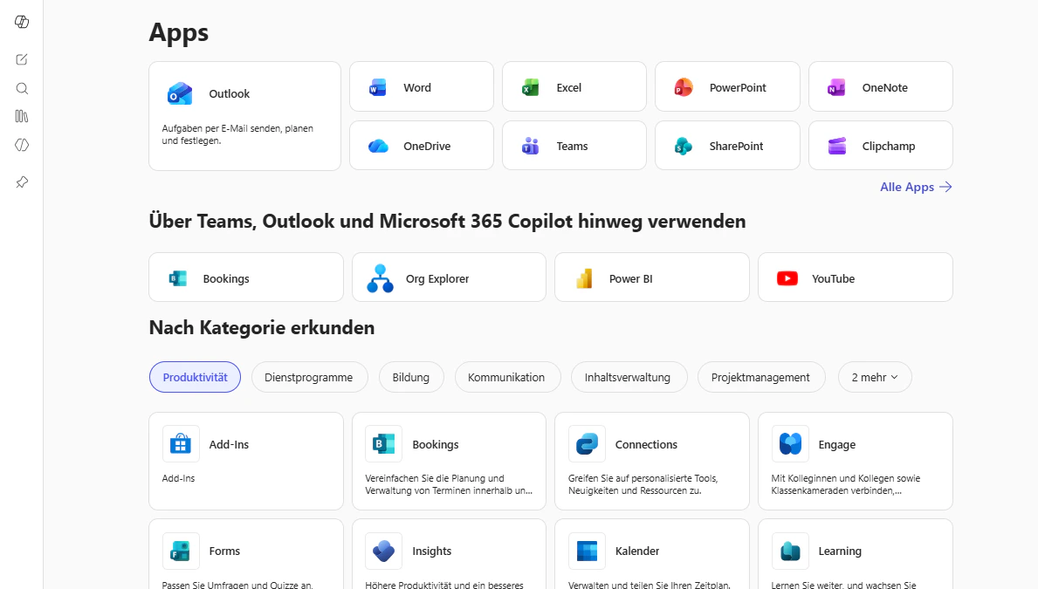Viewport: 1038px width, 589px height.
Task: Click the Forms title text
Action: pyautogui.click(x=224, y=551)
